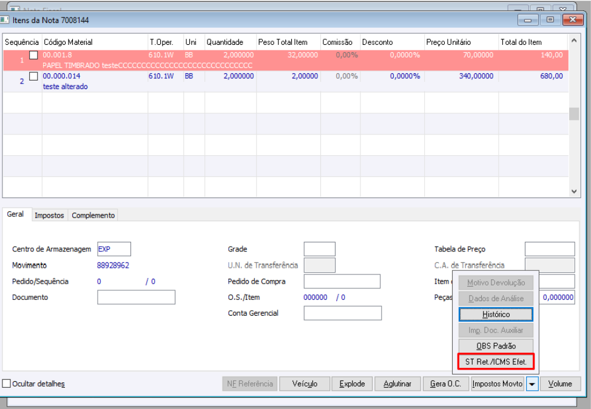Screen dimensions: 591x409
Task: Enable the Ocultar detalhes checkbox
Action: tap(7, 384)
